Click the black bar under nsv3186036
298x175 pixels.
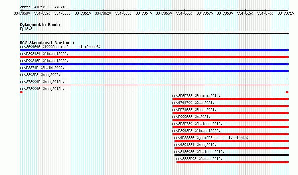pyautogui.click(x=231, y=155)
